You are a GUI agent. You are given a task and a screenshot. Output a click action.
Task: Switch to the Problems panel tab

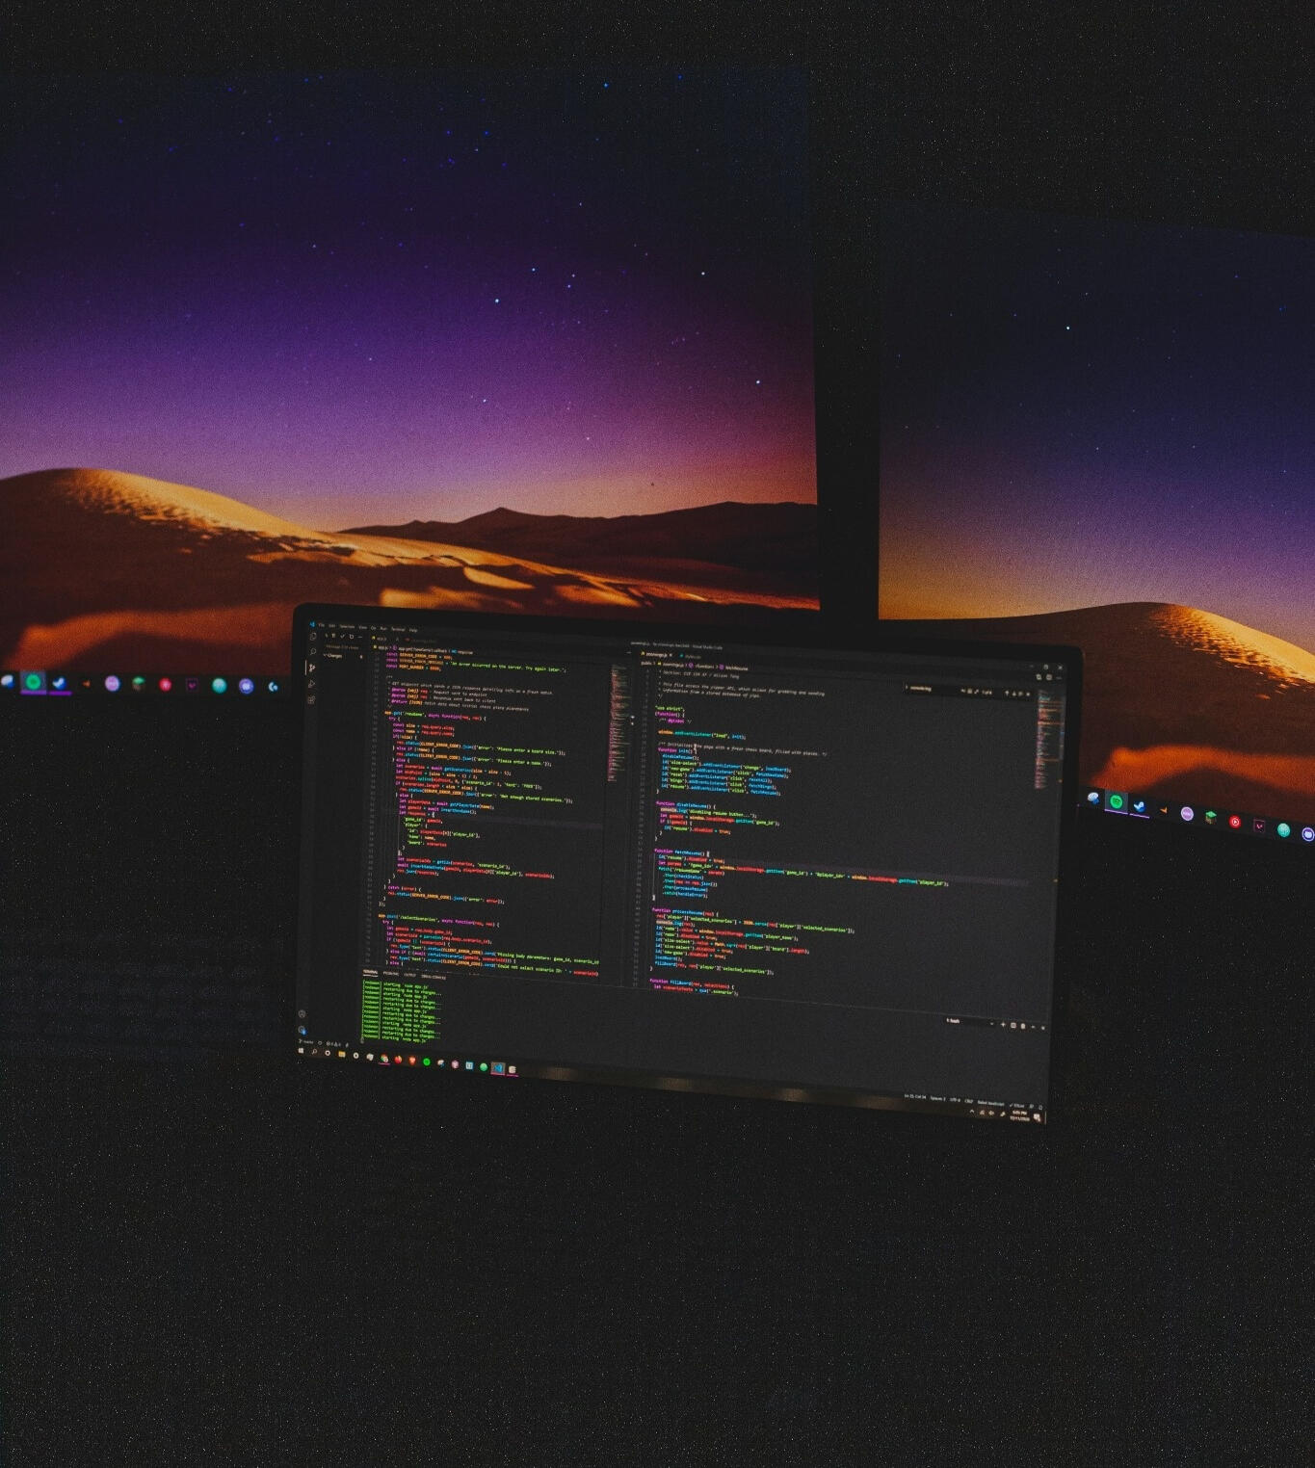pyautogui.click(x=390, y=973)
